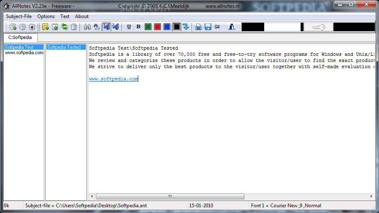379x213 pixels.
Task: Select the C:Softpedia tab
Action: tap(20, 37)
